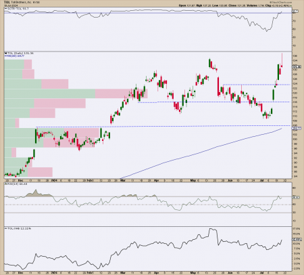The width and height of the screenshot is (304, 275).
Task: Click the RSI(14) legend marker
Action: tap(6, 184)
